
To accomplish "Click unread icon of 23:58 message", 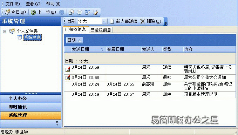I will pyautogui.click(x=68, y=77).
